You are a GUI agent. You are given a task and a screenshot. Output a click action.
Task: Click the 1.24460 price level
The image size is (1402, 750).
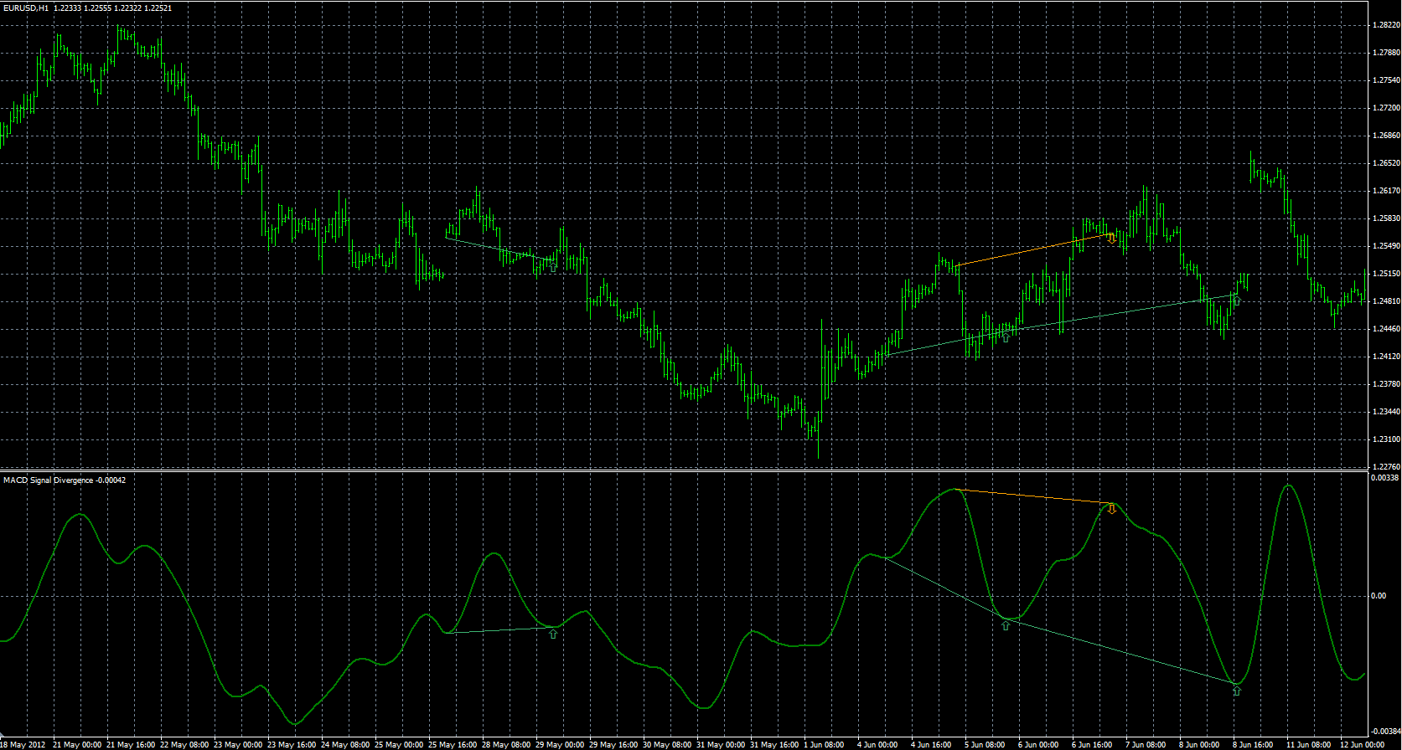click(x=1386, y=329)
